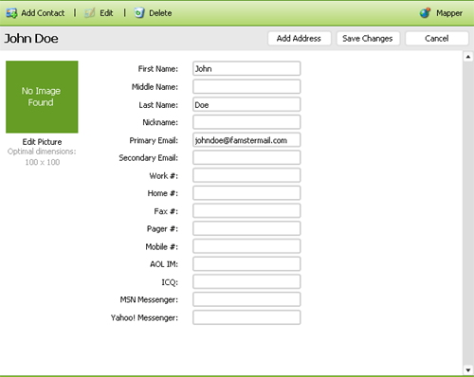Select the Nickname input field

(x=246, y=122)
